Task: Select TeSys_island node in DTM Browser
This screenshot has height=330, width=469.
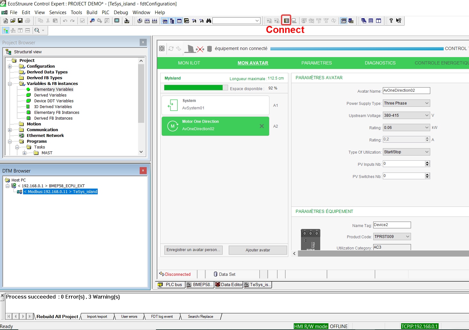Action: pos(60,192)
